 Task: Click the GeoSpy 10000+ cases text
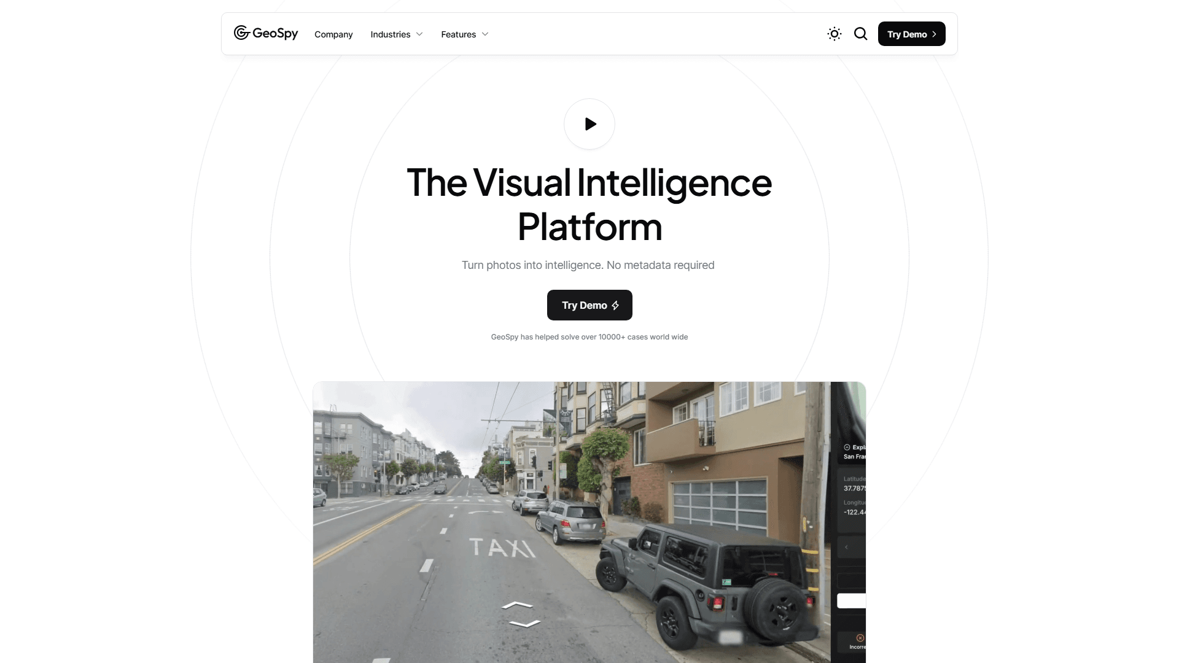tap(589, 337)
